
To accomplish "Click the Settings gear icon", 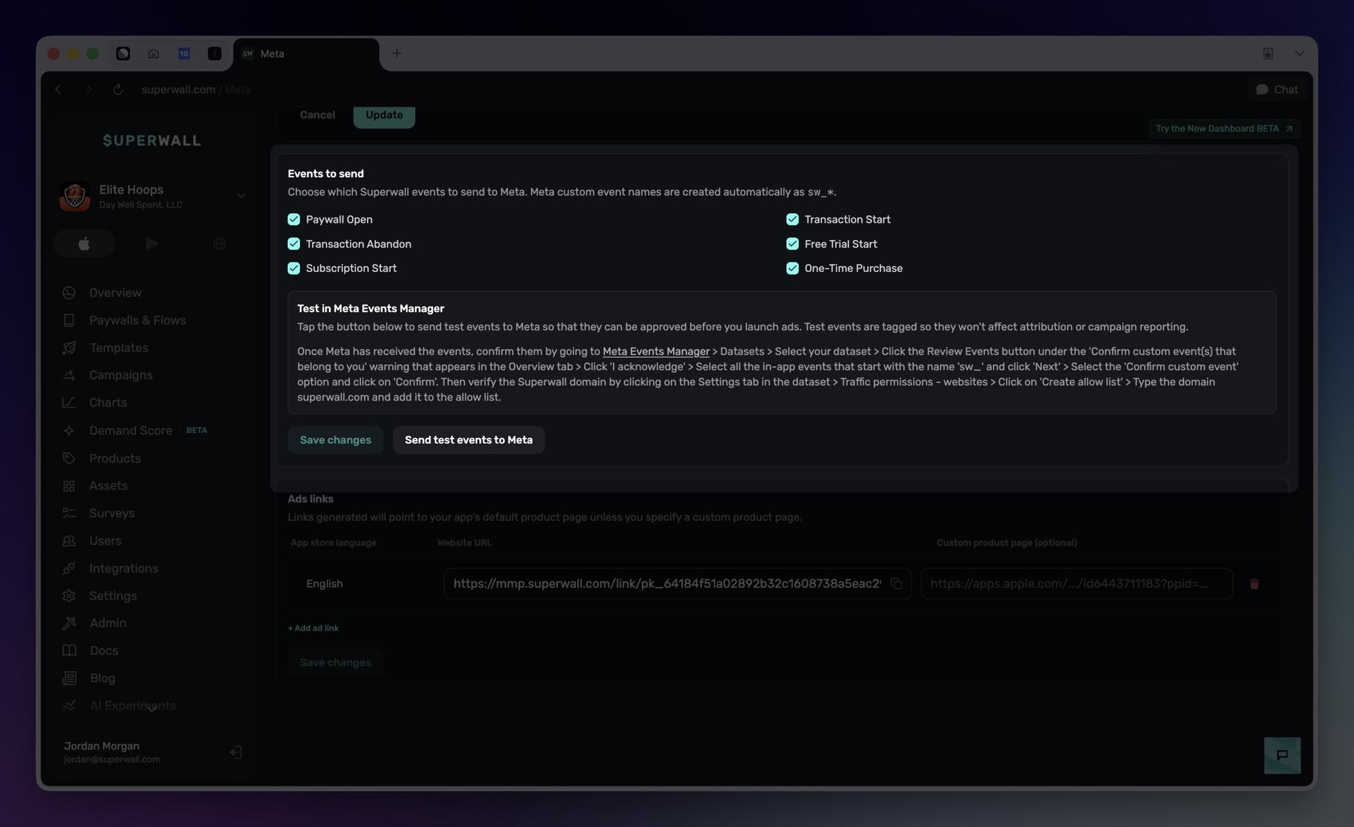I will tap(69, 596).
